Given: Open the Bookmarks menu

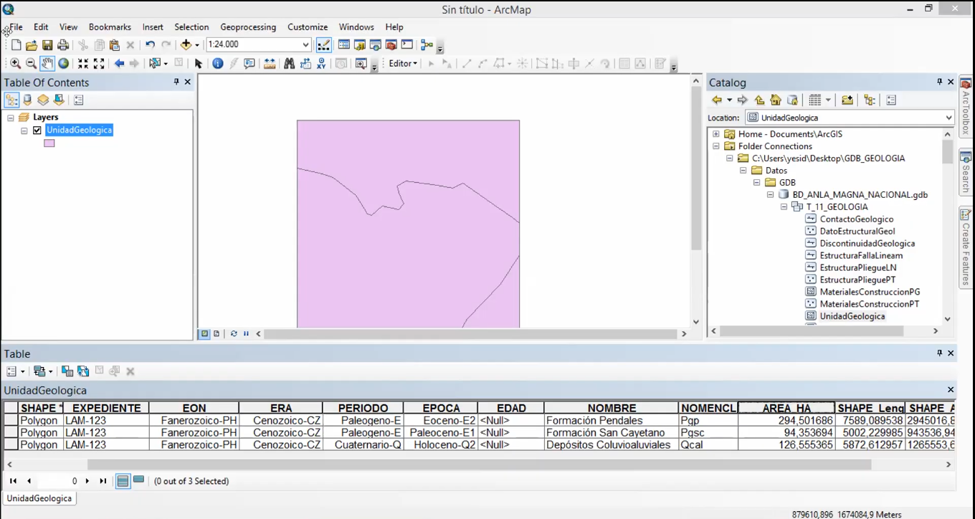Looking at the screenshot, I should tap(110, 27).
